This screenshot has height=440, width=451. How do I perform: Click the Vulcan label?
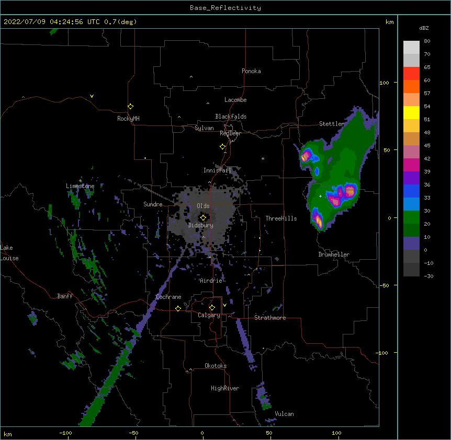click(284, 414)
